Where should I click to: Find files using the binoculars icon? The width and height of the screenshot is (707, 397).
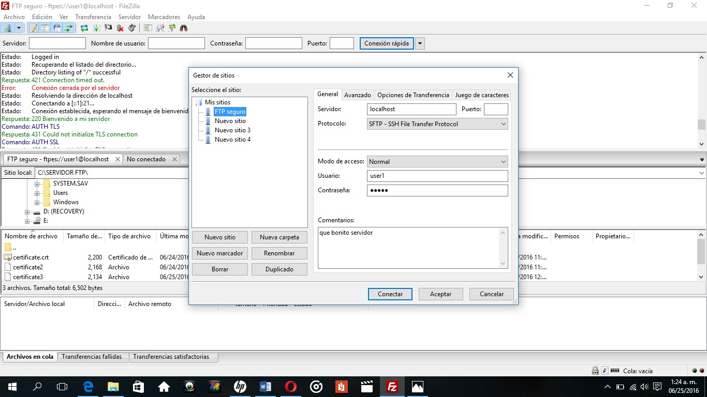coord(184,28)
